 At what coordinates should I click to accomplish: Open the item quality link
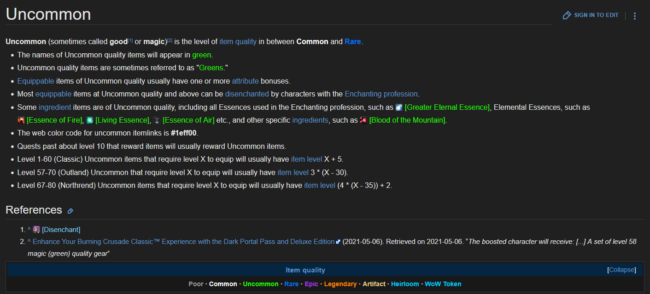click(238, 41)
